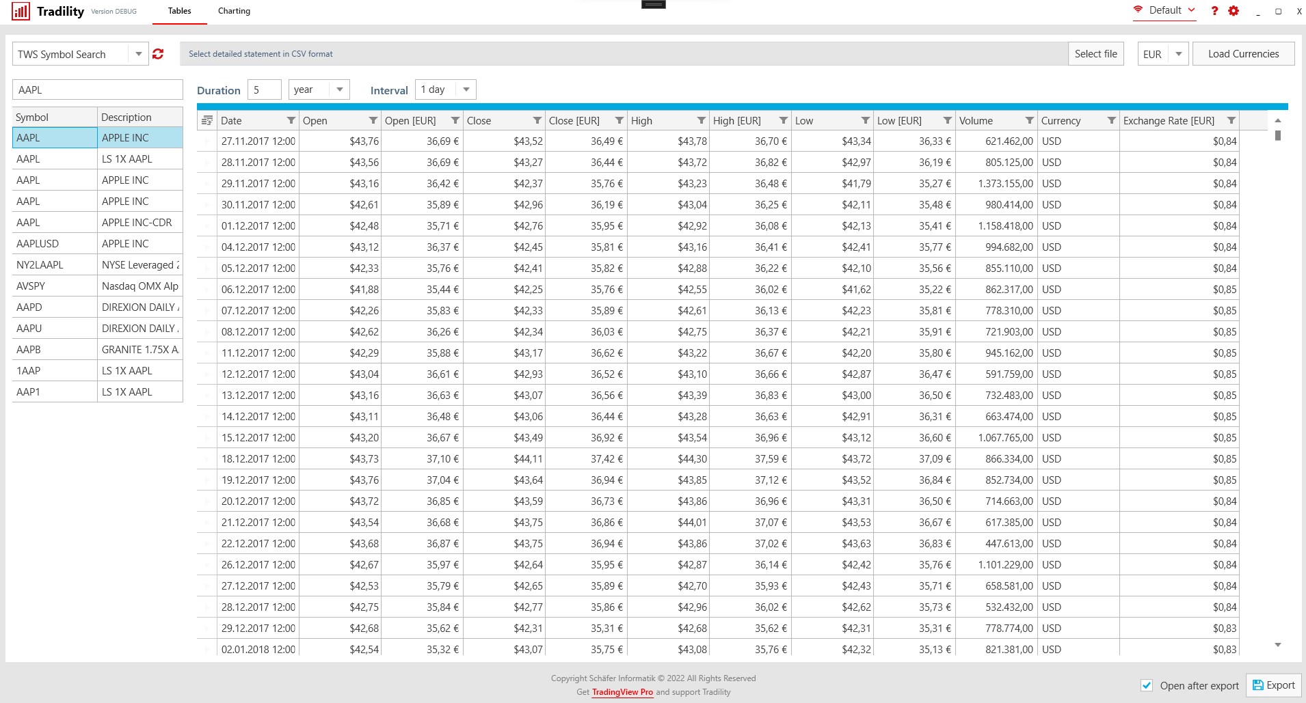1306x703 pixels.
Task: Select the NY2LAAPL symbol row
Action: pyautogui.click(x=98, y=265)
